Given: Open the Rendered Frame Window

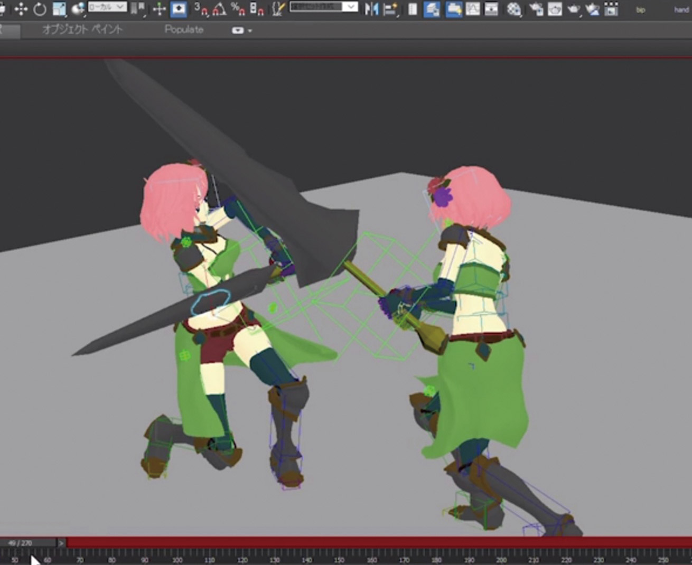Looking at the screenshot, I should click(x=555, y=9).
